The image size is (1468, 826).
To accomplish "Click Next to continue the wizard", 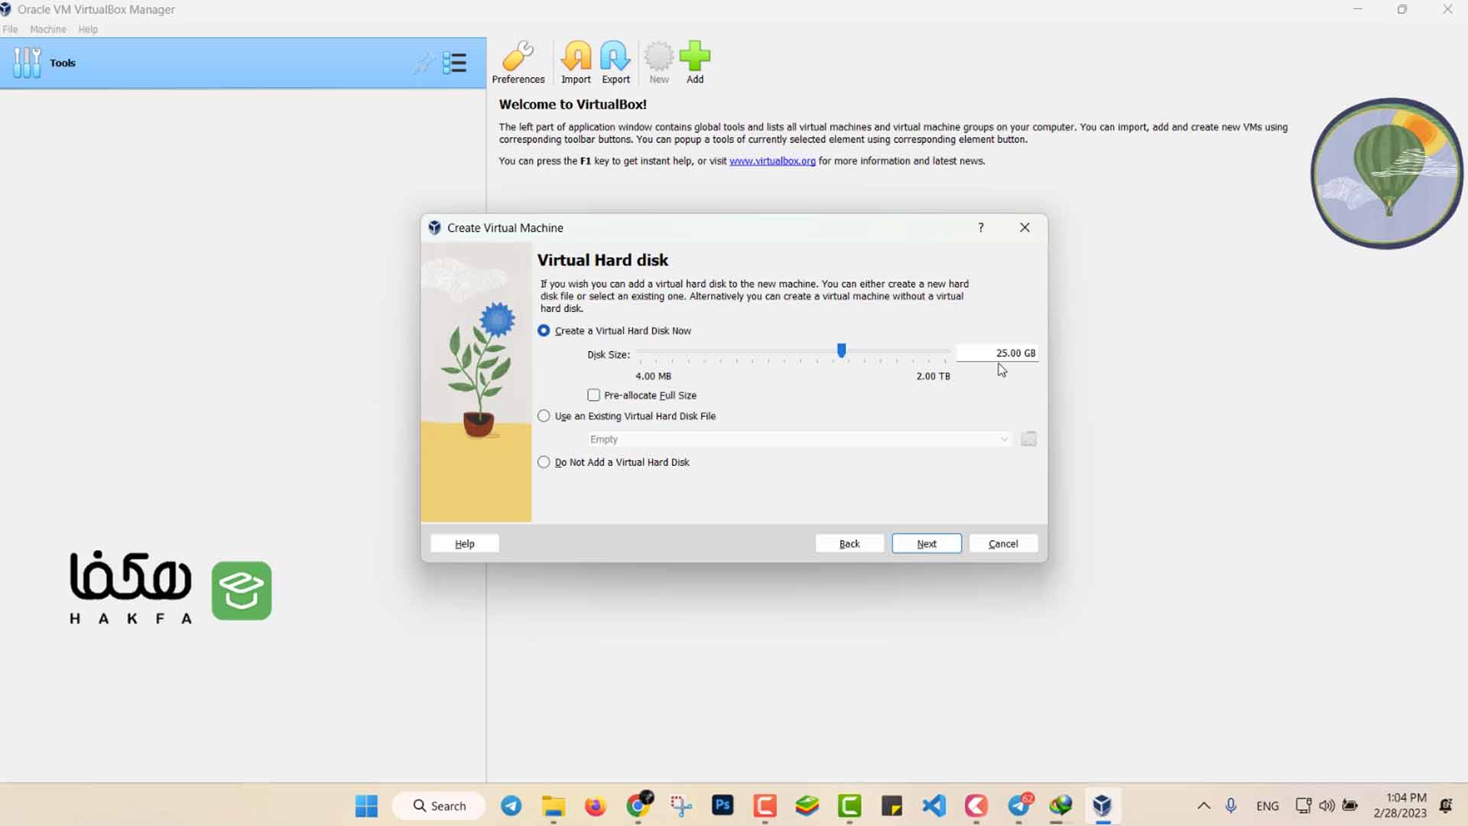I will click(x=927, y=543).
